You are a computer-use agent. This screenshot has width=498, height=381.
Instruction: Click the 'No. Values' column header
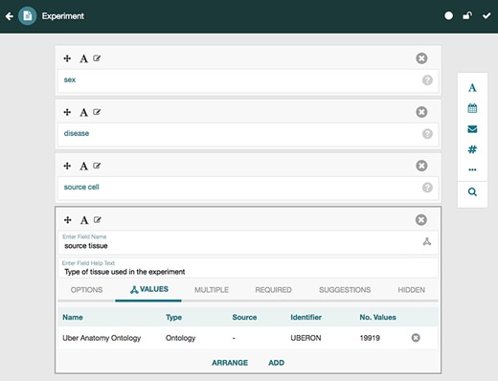377,317
